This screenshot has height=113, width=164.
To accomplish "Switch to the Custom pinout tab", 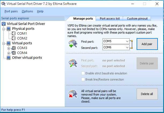I will click(x=137, y=19).
